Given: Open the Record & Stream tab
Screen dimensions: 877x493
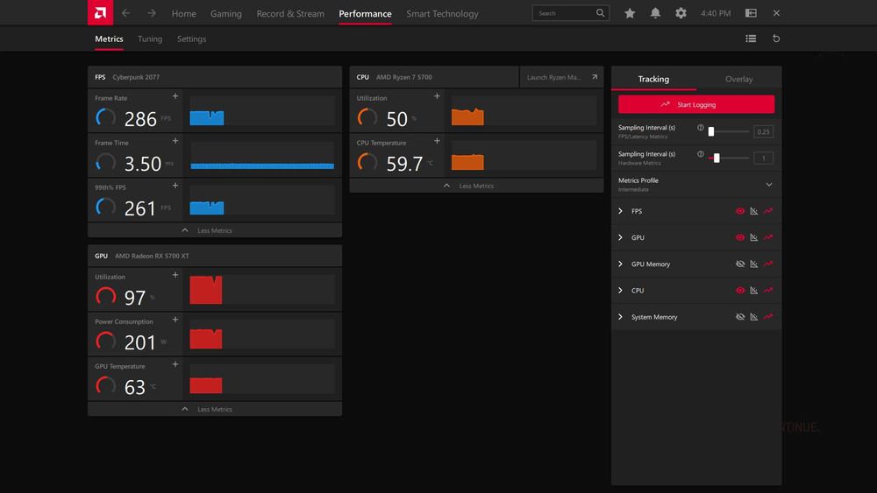Looking at the screenshot, I should [290, 13].
